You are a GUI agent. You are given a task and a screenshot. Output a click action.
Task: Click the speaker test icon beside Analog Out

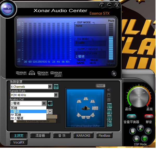(x=50, y=103)
